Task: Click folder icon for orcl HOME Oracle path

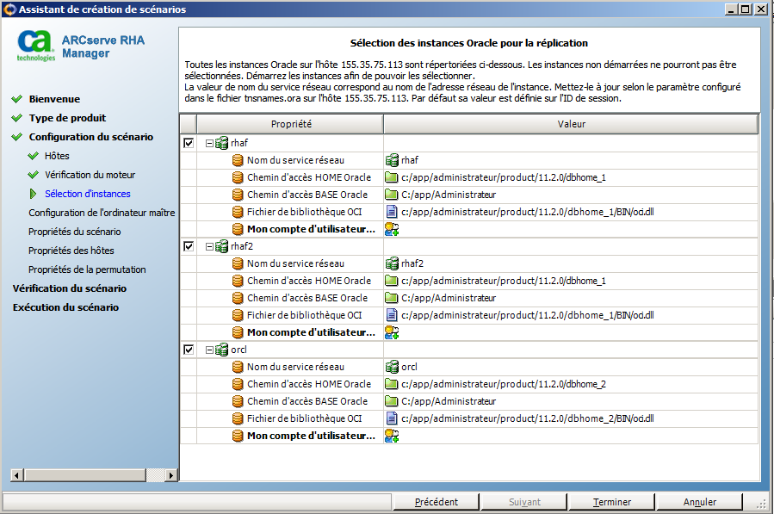Action: [x=392, y=384]
